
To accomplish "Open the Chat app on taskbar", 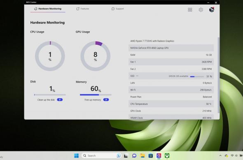I will (x=134, y=155).
